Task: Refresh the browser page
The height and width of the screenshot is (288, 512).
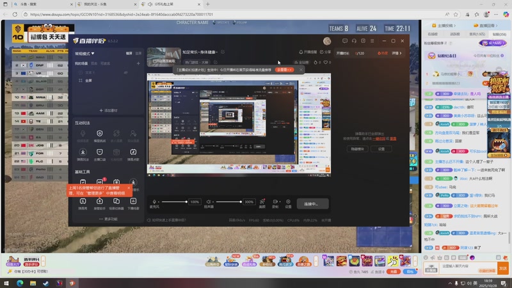Action: tap(15, 14)
